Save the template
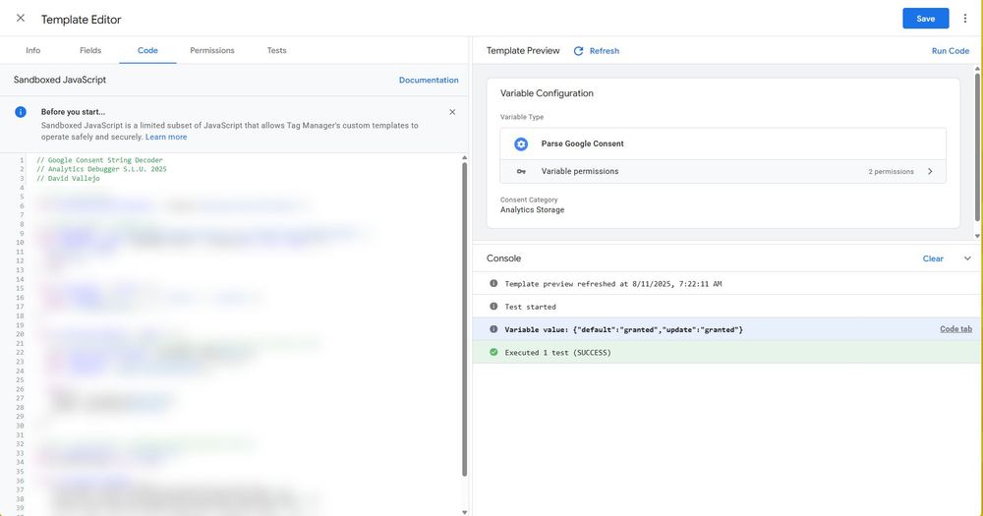 click(x=925, y=18)
